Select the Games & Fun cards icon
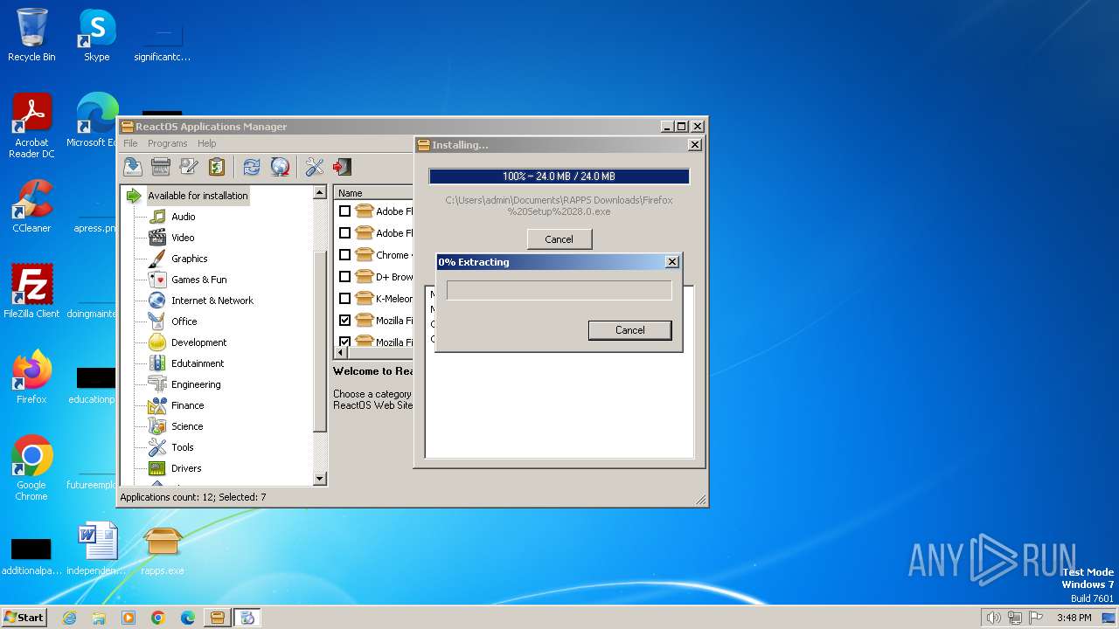 pyautogui.click(x=157, y=280)
